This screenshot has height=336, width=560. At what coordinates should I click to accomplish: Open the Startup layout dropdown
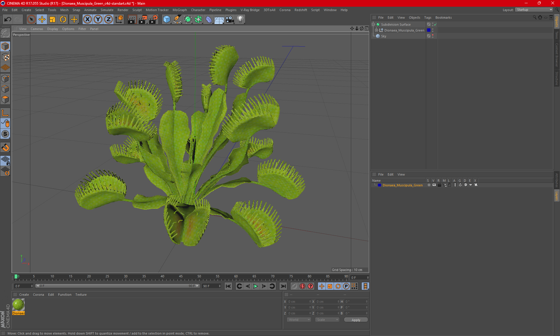click(x=534, y=10)
